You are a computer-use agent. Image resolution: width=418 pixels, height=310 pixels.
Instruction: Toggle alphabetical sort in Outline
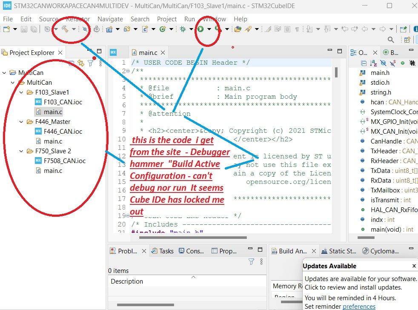[373, 63]
